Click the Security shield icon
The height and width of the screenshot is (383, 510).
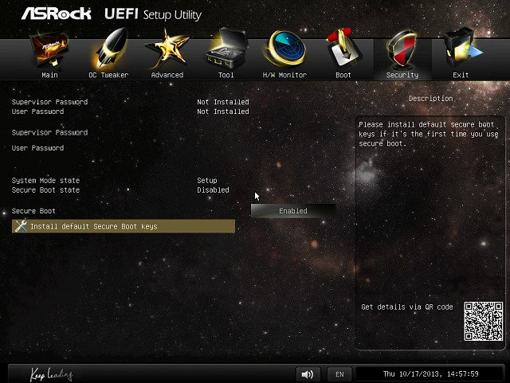[402, 50]
